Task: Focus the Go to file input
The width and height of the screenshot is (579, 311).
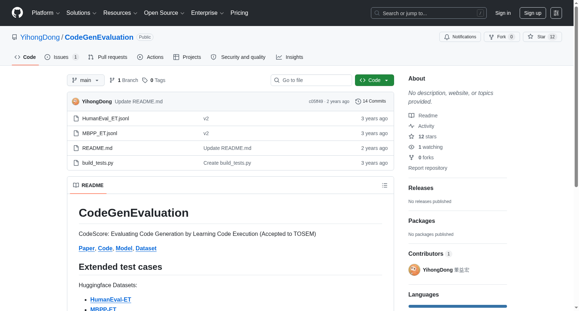Action: pyautogui.click(x=311, y=80)
